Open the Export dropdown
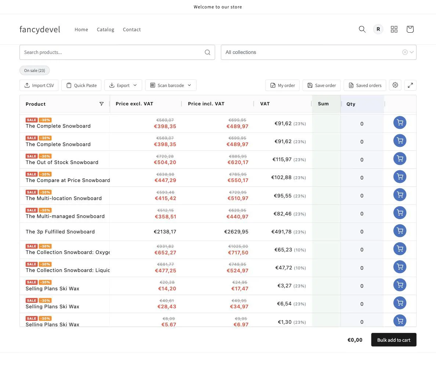 (x=123, y=85)
